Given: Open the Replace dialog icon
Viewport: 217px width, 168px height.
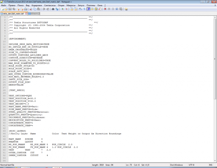Looking at the screenshot, I should (57, 9).
